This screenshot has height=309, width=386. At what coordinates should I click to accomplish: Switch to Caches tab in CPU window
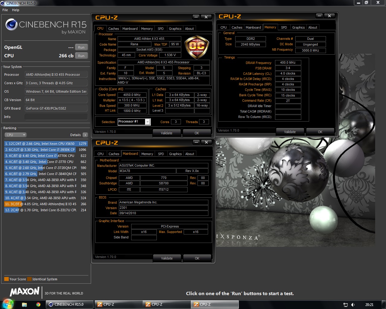(x=114, y=29)
